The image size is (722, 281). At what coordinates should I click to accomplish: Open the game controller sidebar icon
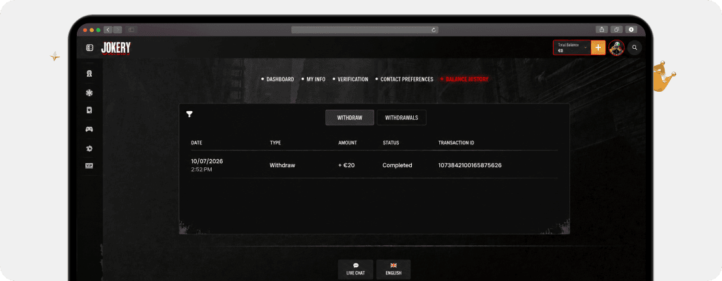click(x=89, y=129)
